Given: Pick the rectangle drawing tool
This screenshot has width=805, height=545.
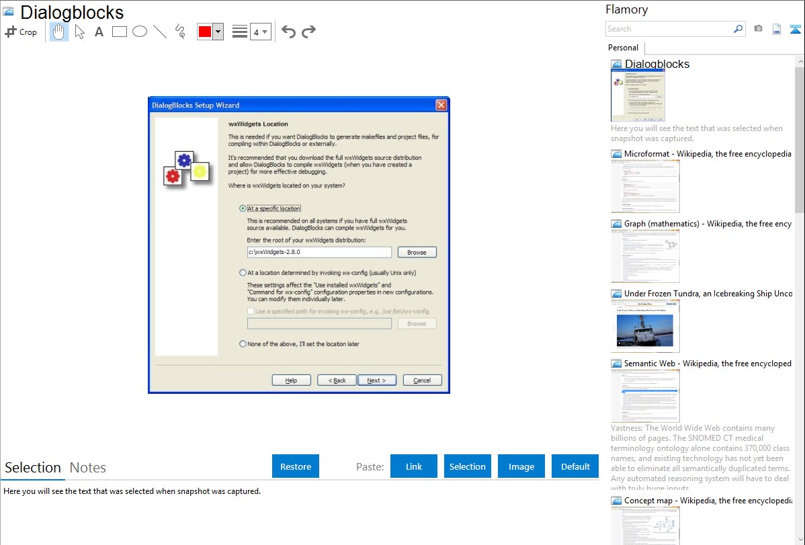Looking at the screenshot, I should pyautogui.click(x=119, y=32).
